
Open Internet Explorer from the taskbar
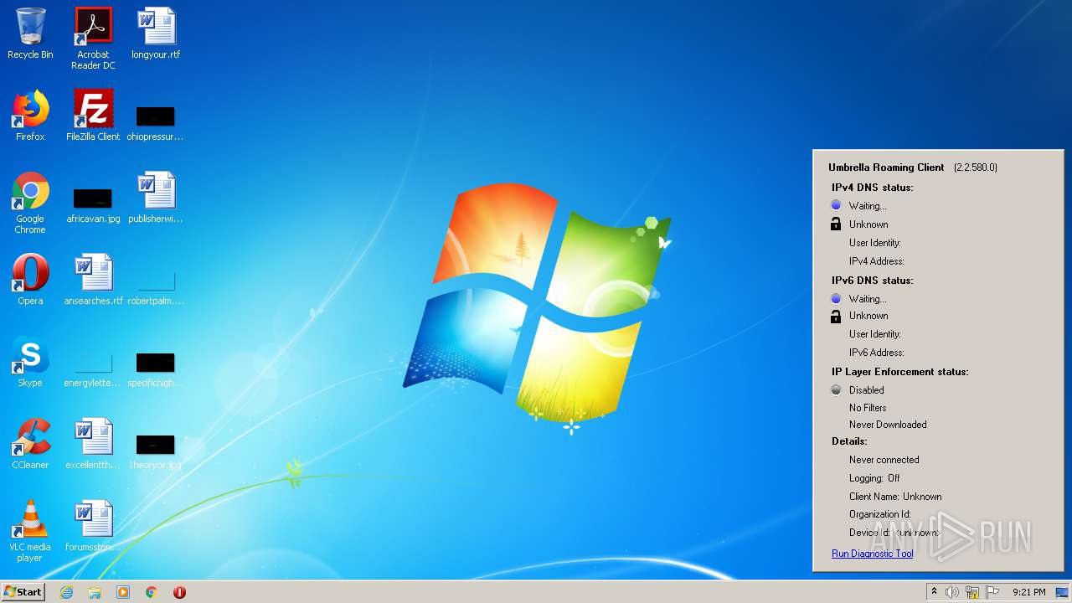pyautogui.click(x=67, y=592)
